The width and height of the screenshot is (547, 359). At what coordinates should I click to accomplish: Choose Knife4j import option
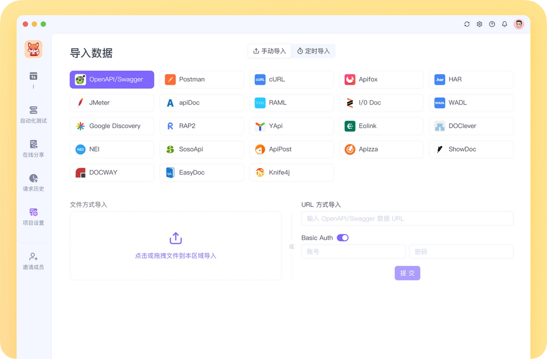pos(292,172)
